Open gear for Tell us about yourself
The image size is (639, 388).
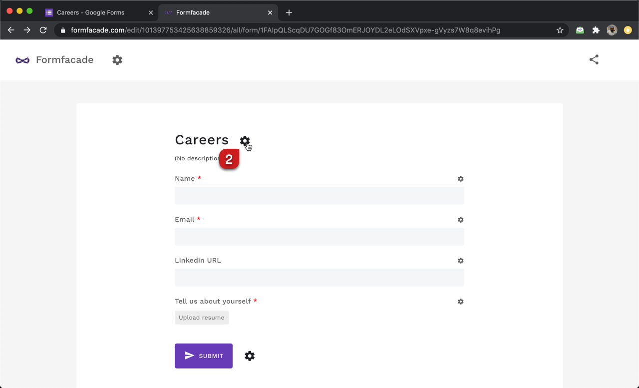[460, 302]
